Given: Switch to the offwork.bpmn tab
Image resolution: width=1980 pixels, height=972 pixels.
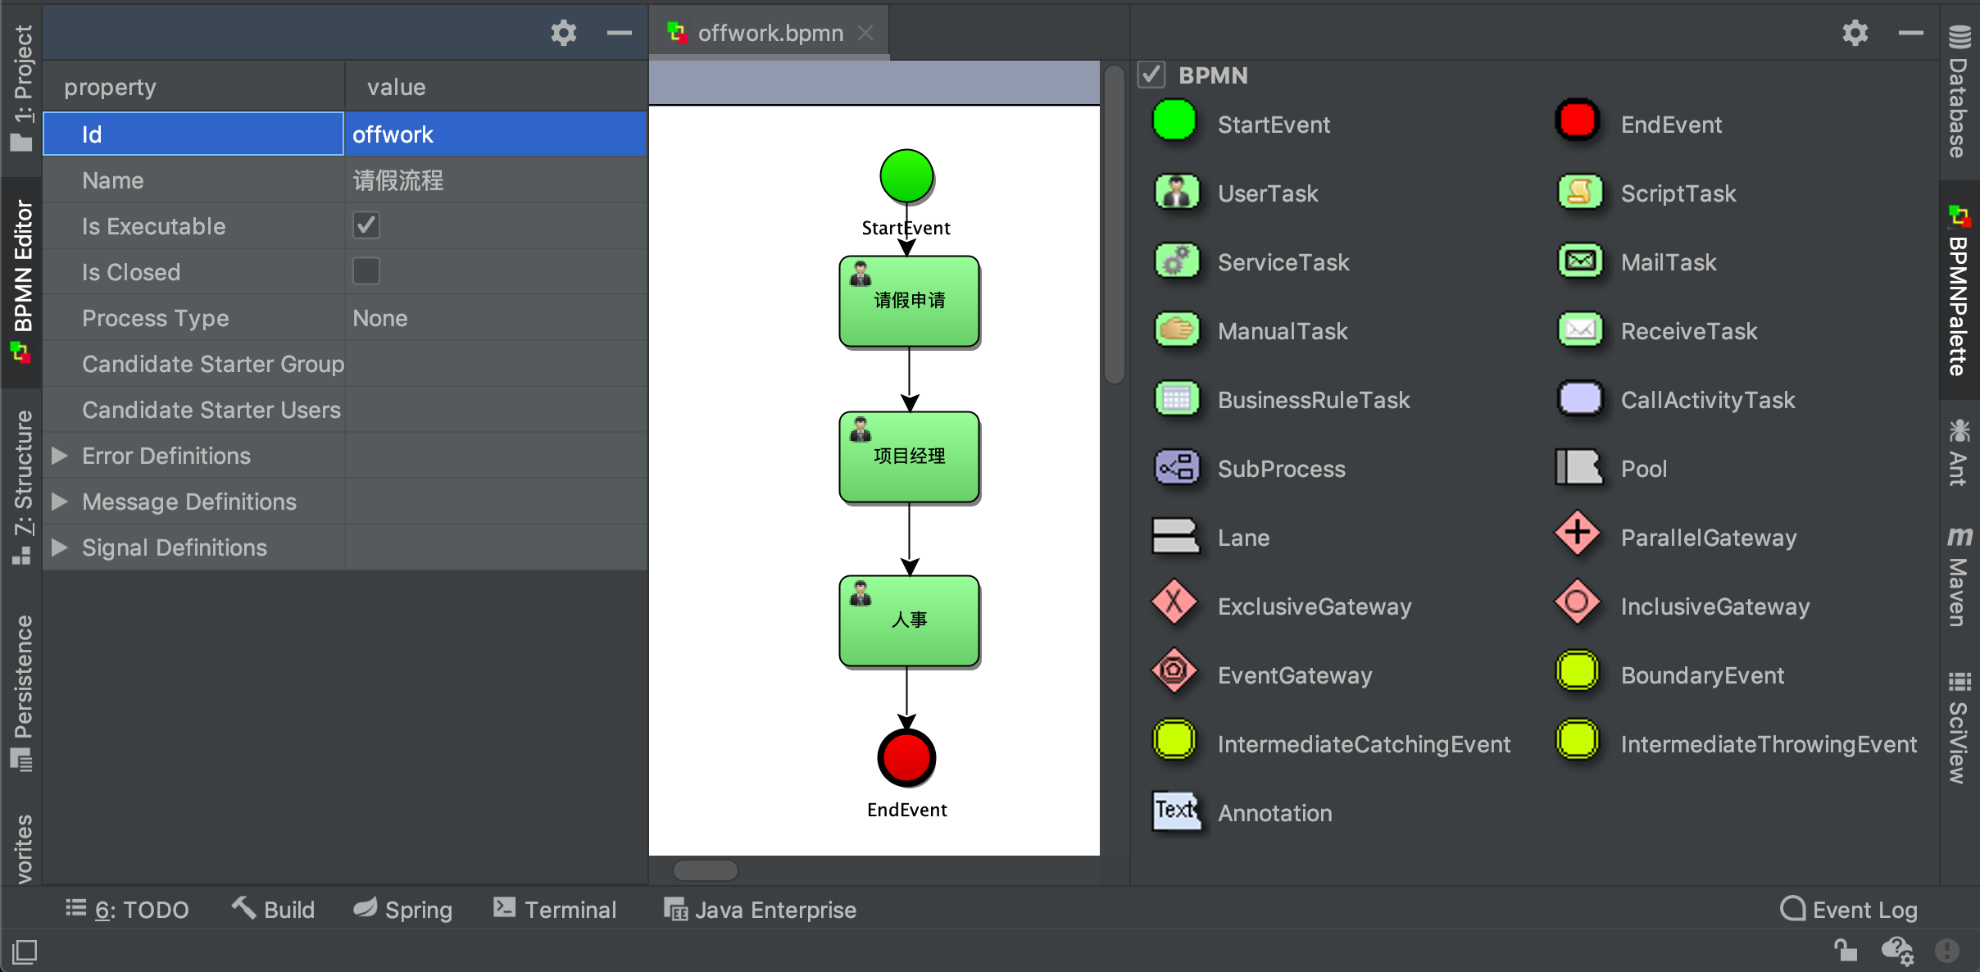Looking at the screenshot, I should coord(769,33).
